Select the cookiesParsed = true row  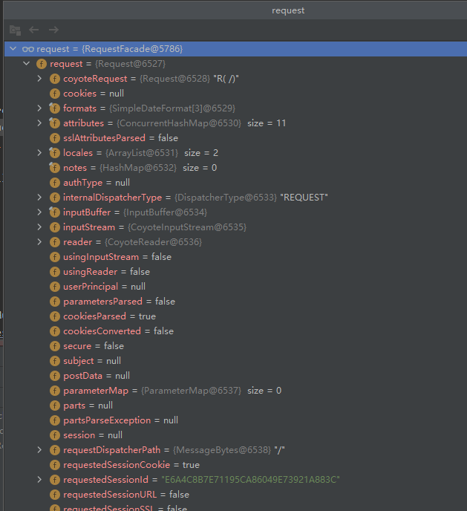235,316
